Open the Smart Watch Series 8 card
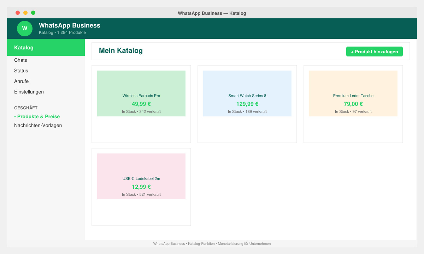Viewport: 424px width, 254px height. pyautogui.click(x=247, y=104)
